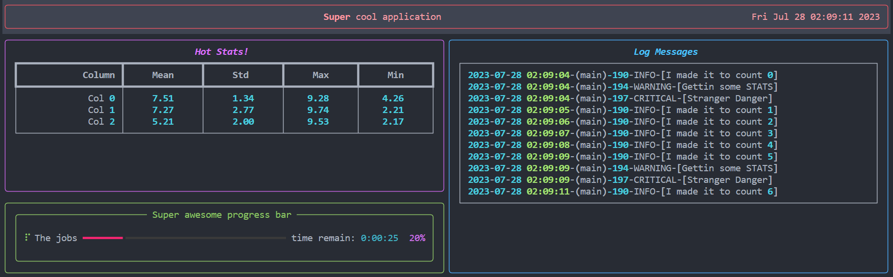Click the time remain: label
The image size is (893, 277).
coord(323,238)
